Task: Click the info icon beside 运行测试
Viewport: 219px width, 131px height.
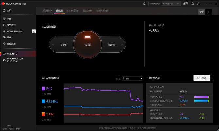Action: [212, 78]
